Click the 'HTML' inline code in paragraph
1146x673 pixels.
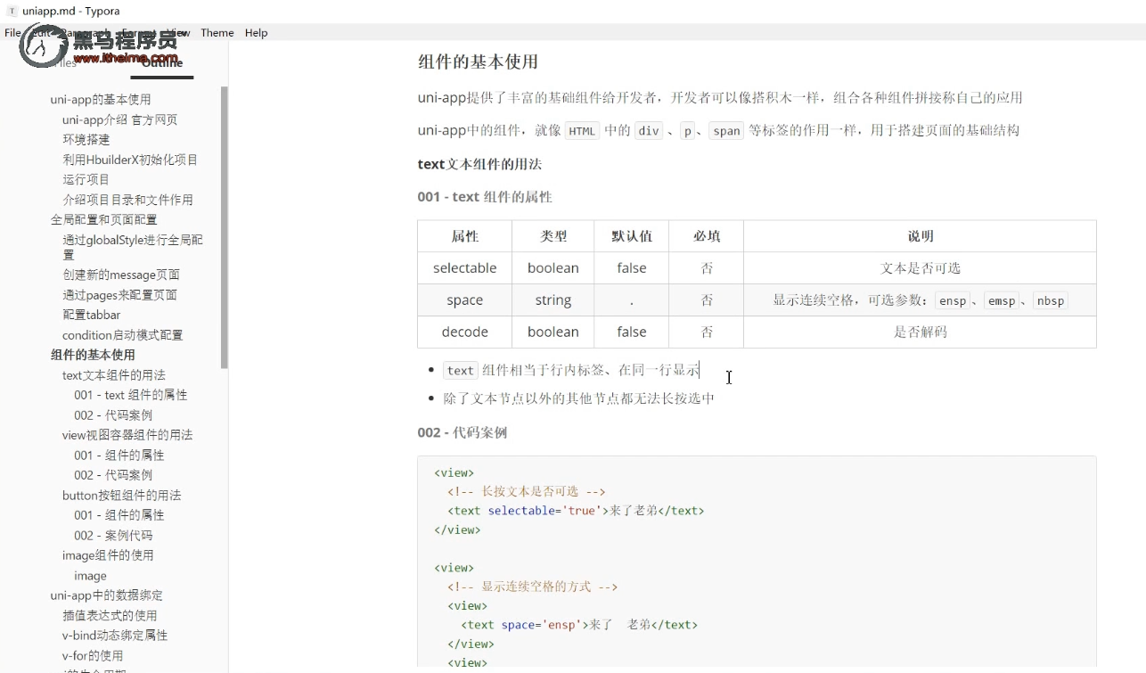coord(582,131)
